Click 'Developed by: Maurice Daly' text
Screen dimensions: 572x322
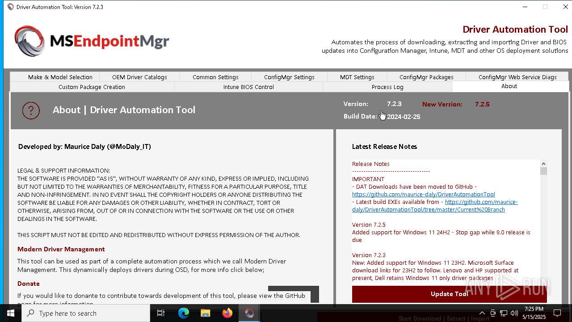pos(84,147)
